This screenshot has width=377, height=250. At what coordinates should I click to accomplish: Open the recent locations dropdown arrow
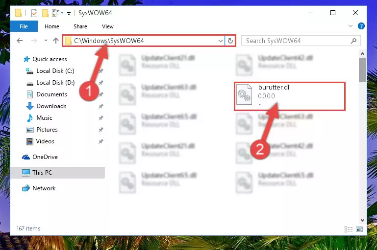click(46, 41)
